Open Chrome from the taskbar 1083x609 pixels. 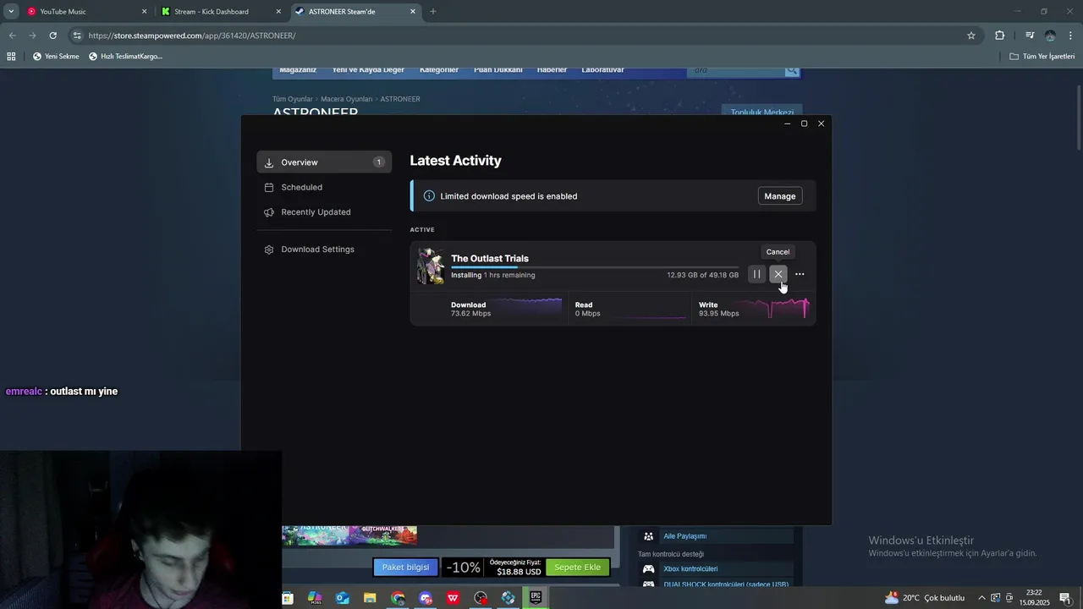(x=398, y=598)
